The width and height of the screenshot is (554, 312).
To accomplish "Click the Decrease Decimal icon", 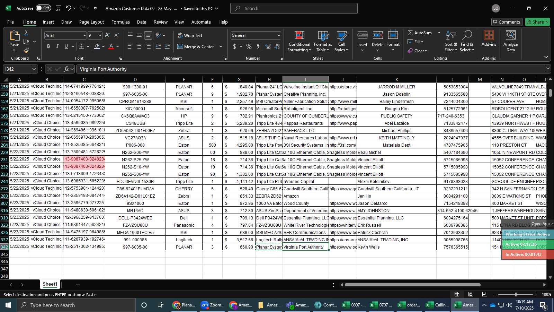I will (277, 46).
